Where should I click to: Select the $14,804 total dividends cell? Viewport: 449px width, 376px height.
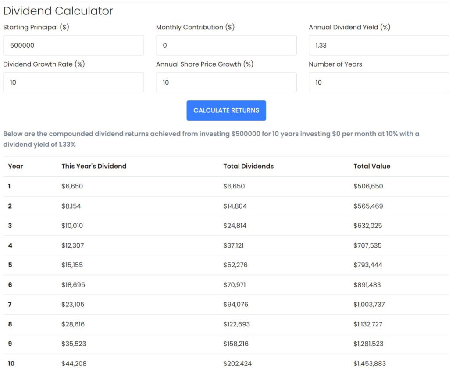coord(235,206)
